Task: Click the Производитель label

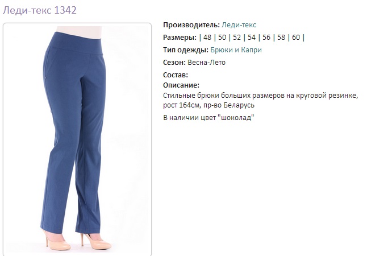Action: tap(191, 25)
